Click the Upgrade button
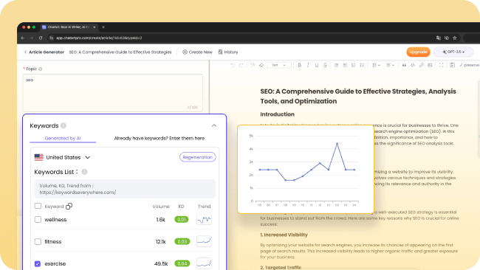The width and height of the screenshot is (480, 270). coord(418,52)
